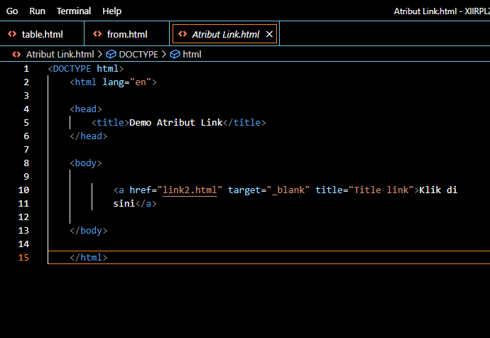Image resolution: width=490 pixels, height=338 pixels.
Task: Expand breadcrumb chevron after DOCTYPE
Action: pos(164,55)
